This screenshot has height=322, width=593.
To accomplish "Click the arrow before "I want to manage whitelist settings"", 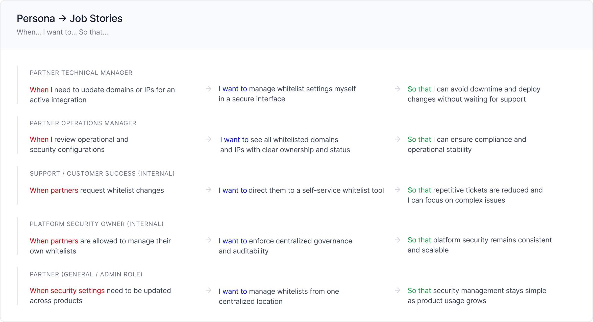I will click(209, 89).
